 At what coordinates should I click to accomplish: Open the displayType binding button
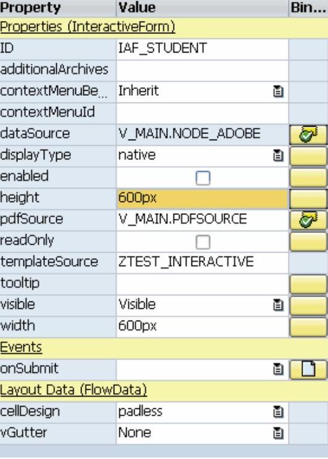click(x=308, y=156)
